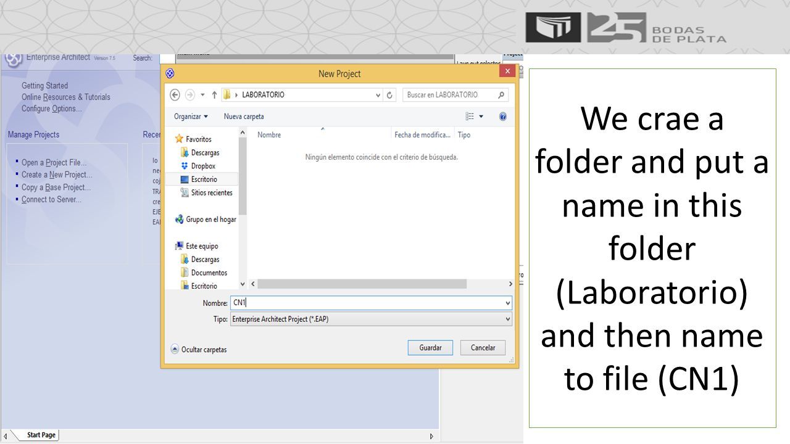This screenshot has height=444, width=790.
Task: Open the view options dropdown arrow
Action: [481, 117]
